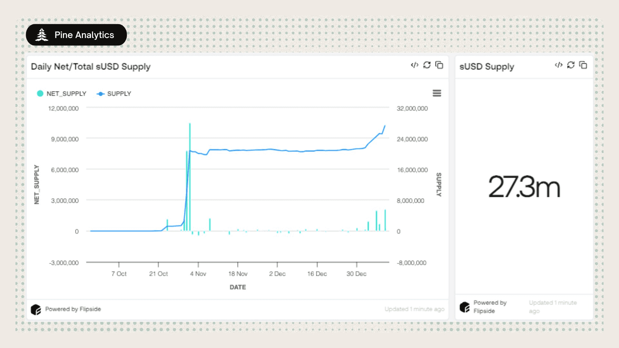The width and height of the screenshot is (619, 348).
Task: Open the chart hamburger menu
Action: (437, 93)
